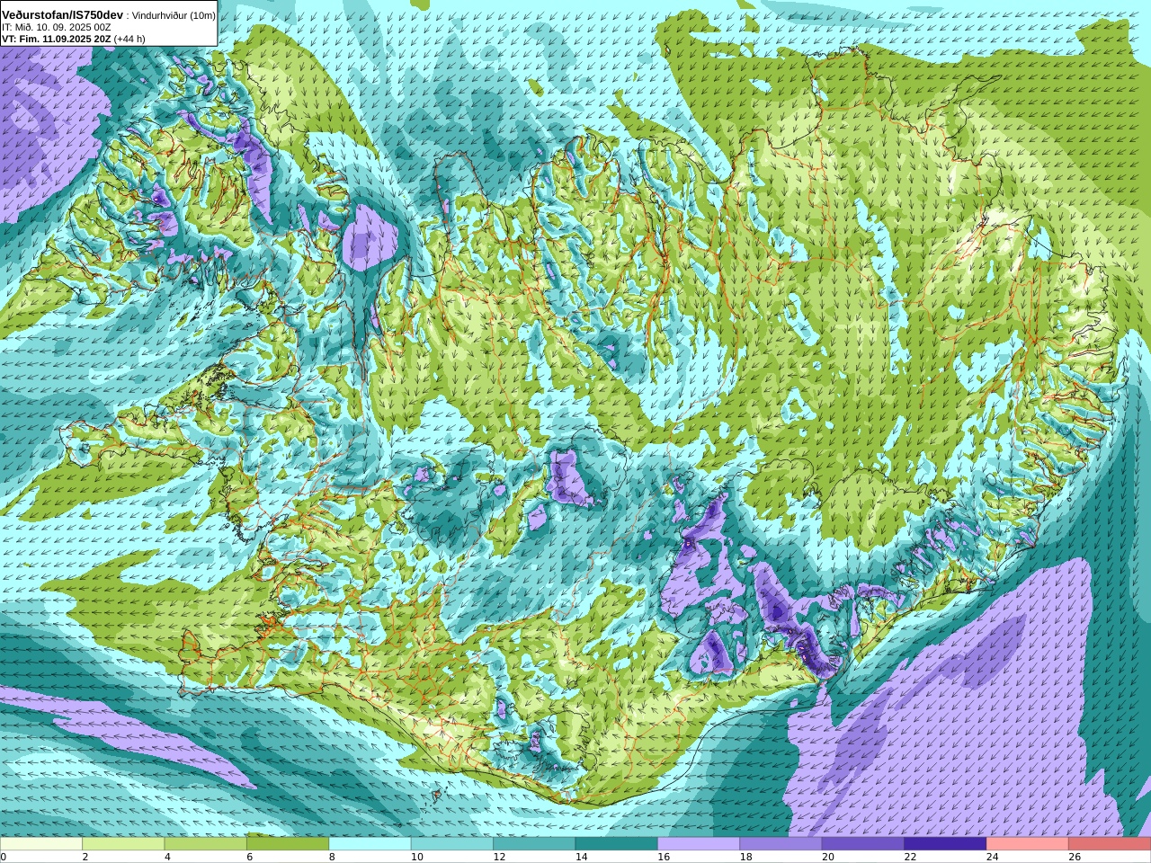This screenshot has width=1151, height=863.
Task: Click the teal 12–14 legend swatch
Action: [534, 844]
